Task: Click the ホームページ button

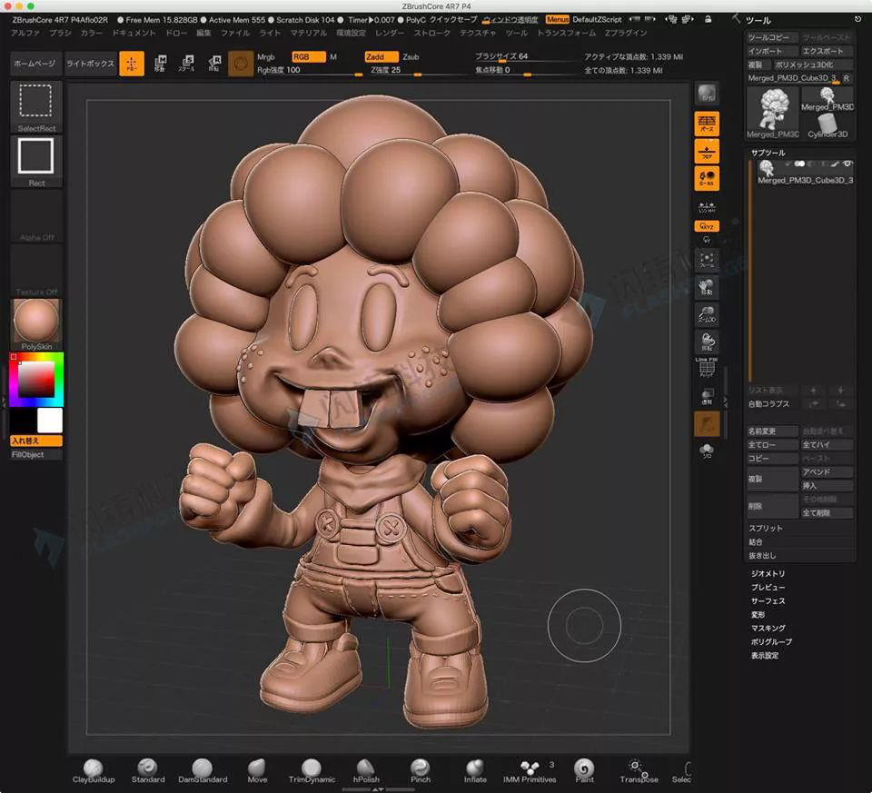Action: coord(35,64)
